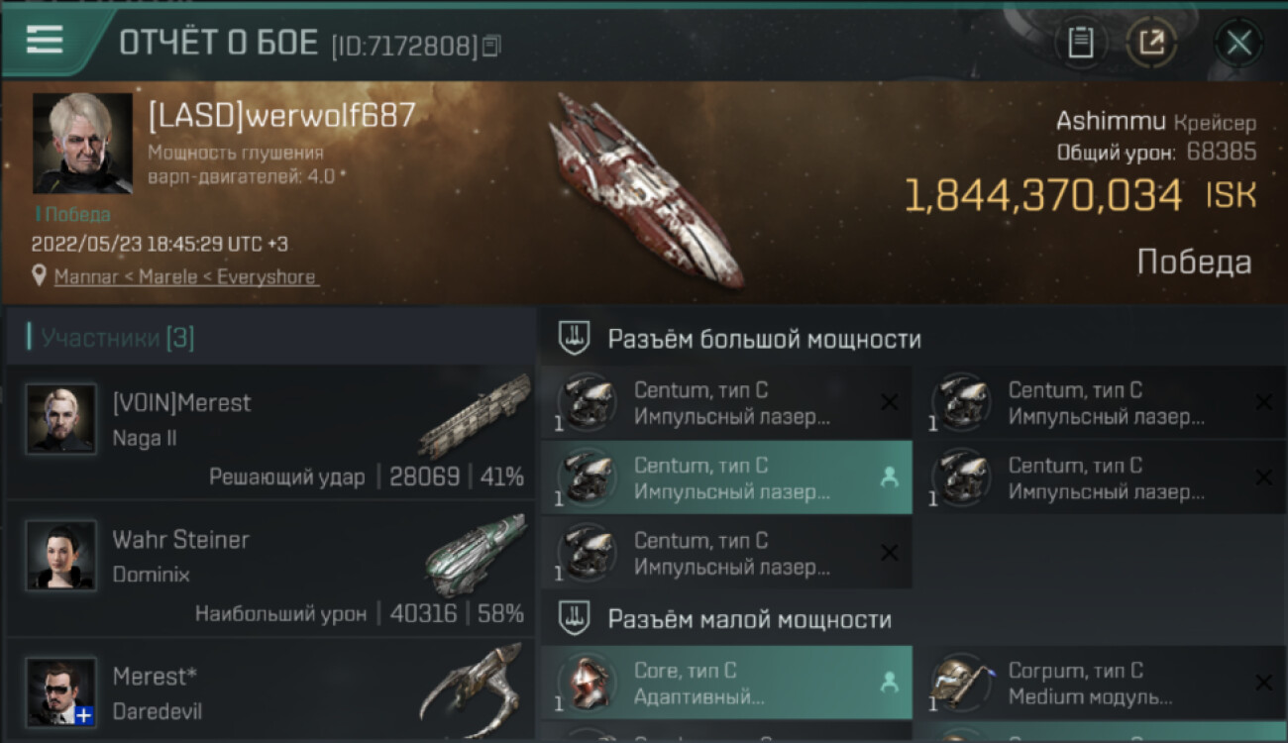Click top-left Centum laser module icon
The image size is (1288, 743).
point(587,402)
